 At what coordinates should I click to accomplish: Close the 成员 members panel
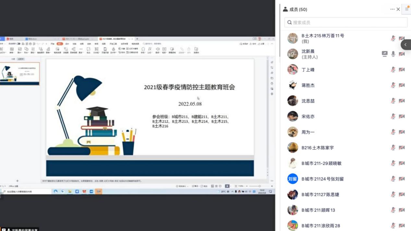[x=398, y=9]
